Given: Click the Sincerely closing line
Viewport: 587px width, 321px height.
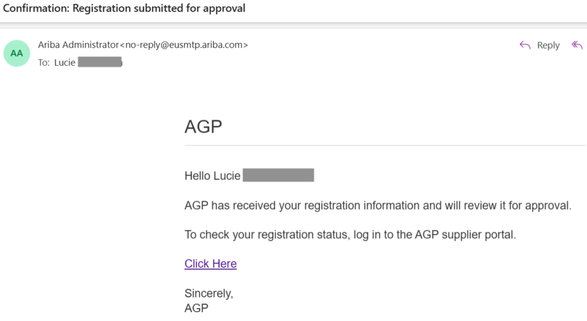Looking at the screenshot, I should 209,293.
